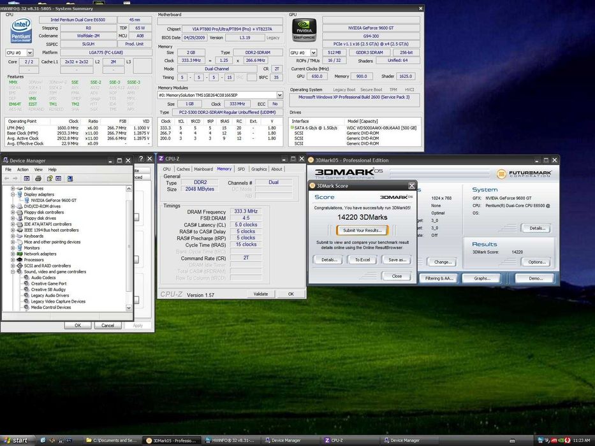Click Cancel in the dialog behind Device Manager

click(107, 326)
